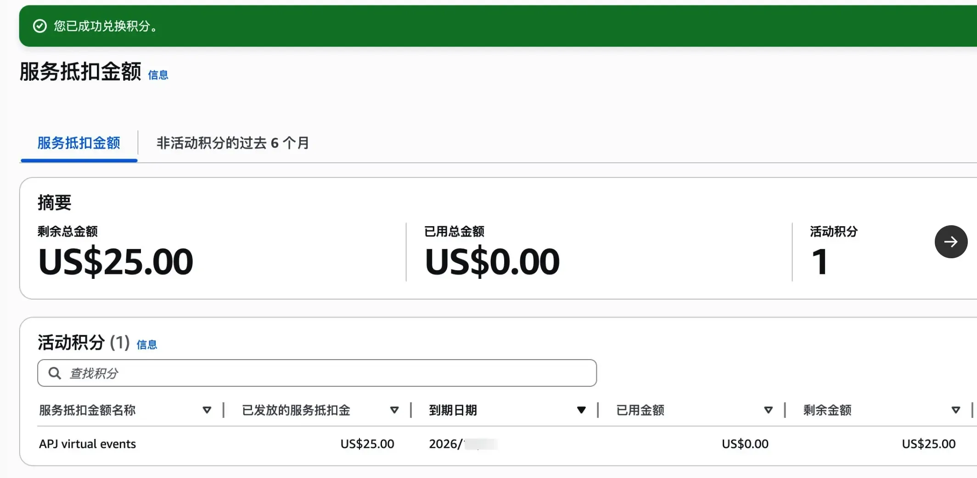Click the 剩余总金额 US$25.00 summary value

(x=116, y=261)
